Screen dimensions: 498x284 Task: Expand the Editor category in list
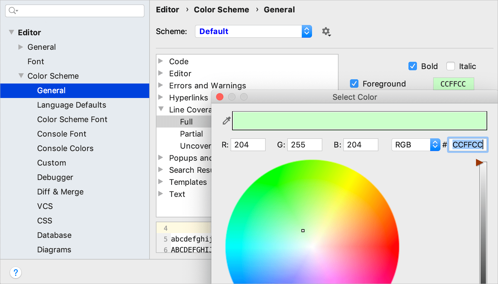tap(161, 73)
